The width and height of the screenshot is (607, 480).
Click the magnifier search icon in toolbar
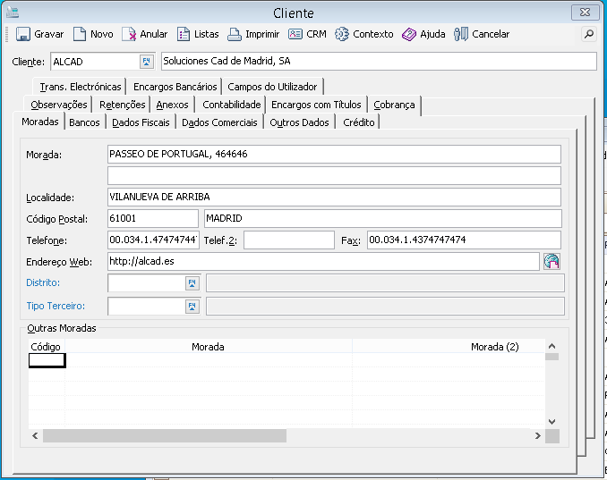(589, 34)
